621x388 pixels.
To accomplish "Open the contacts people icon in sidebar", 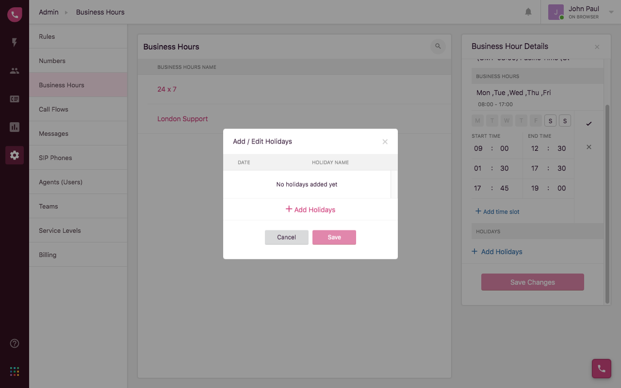I will [x=15, y=71].
